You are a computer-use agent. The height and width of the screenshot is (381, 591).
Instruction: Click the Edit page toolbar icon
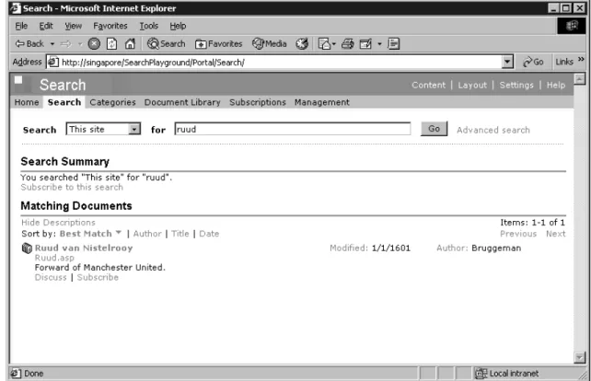click(365, 44)
